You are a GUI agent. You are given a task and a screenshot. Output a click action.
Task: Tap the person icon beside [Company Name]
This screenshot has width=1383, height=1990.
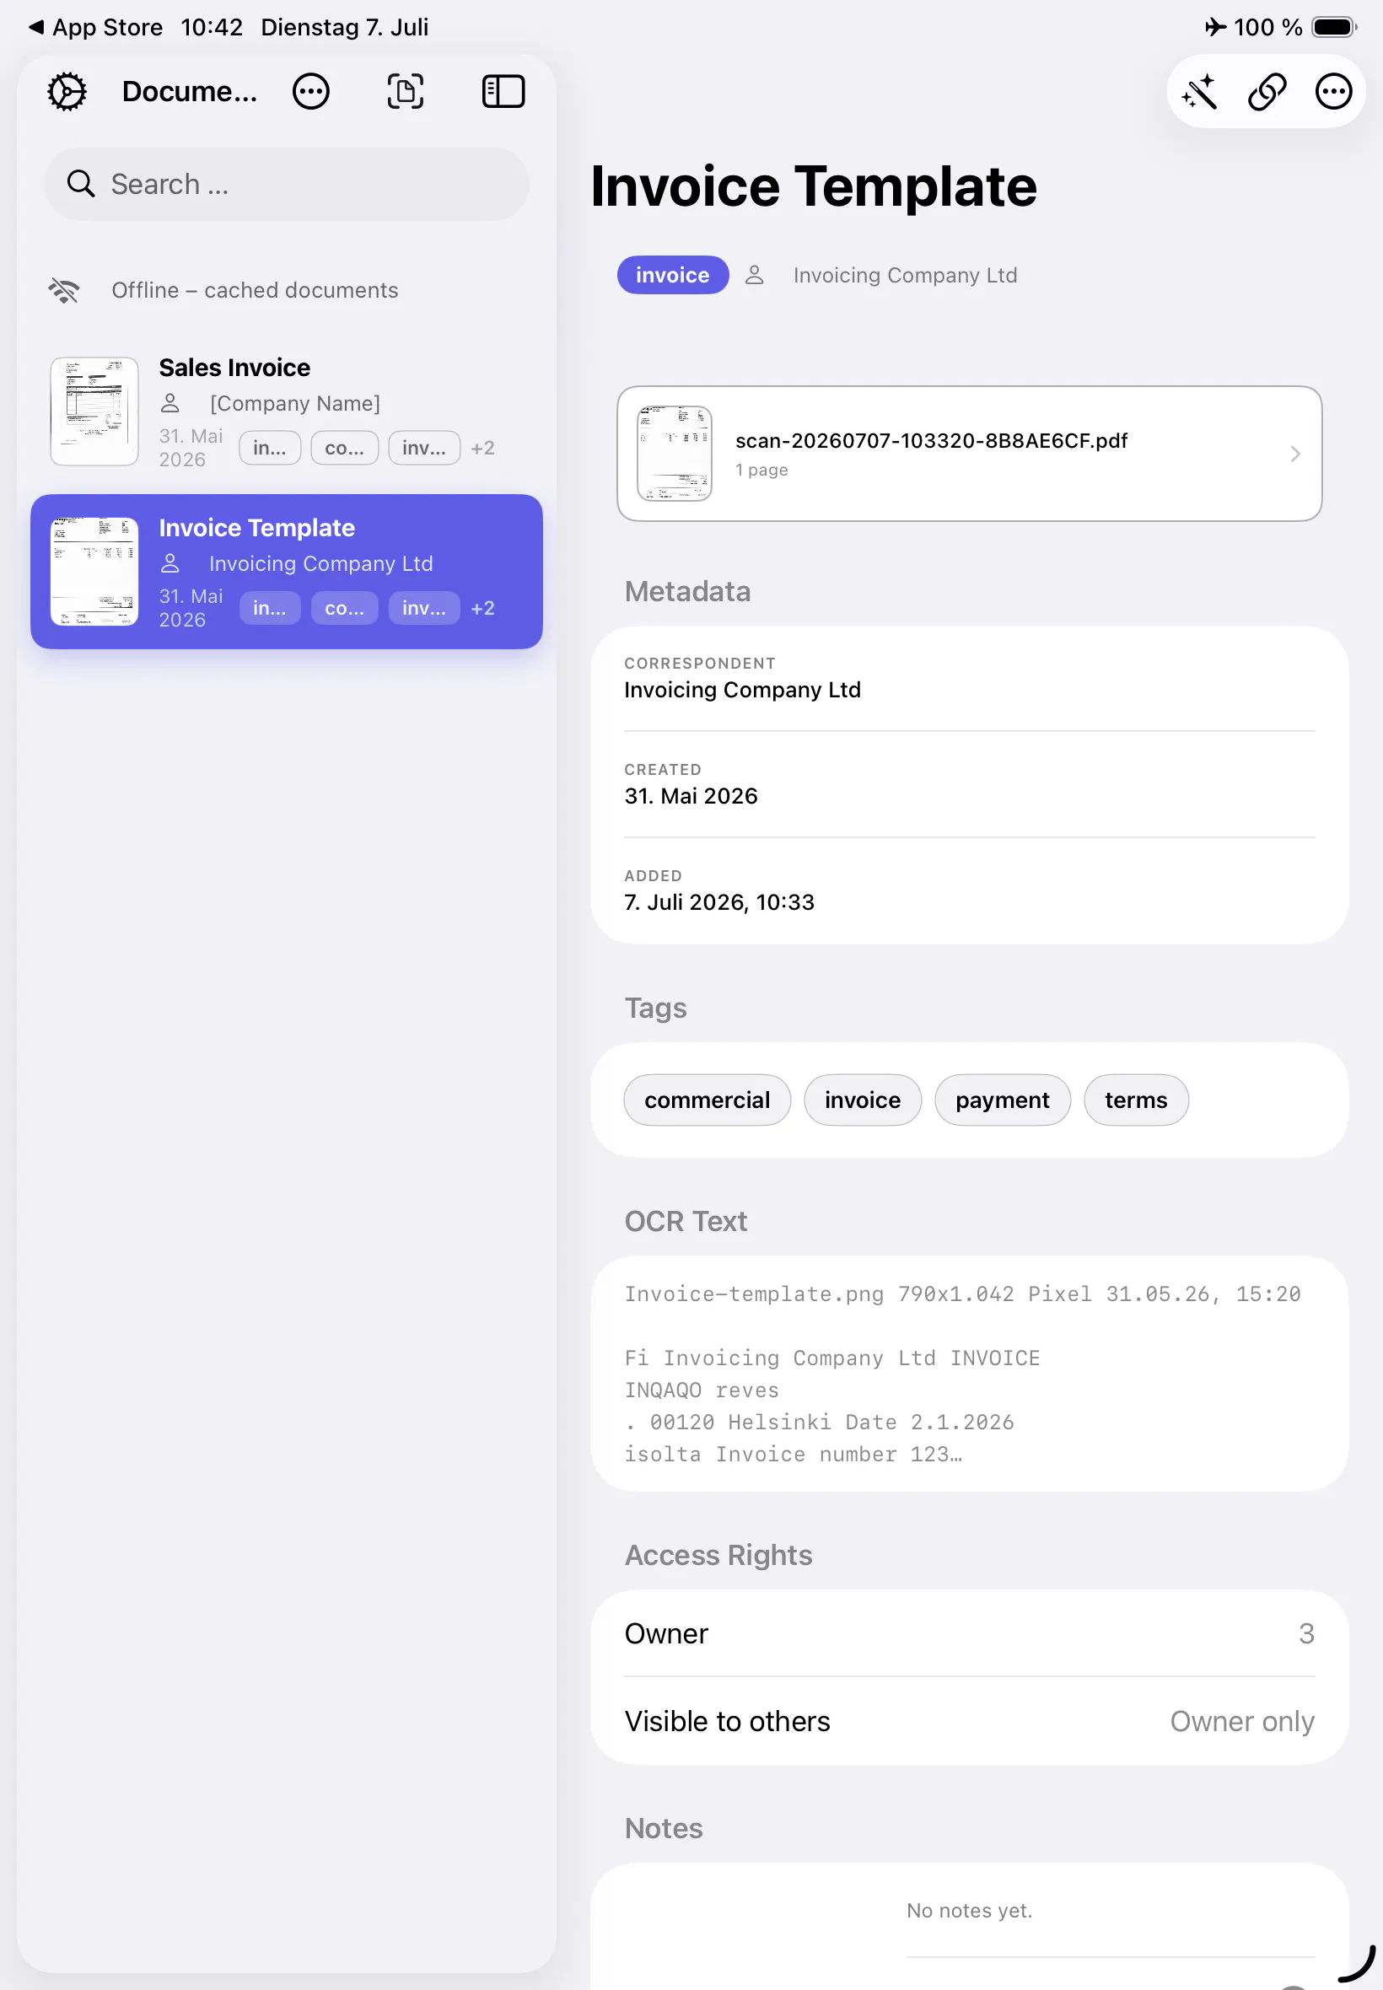pyautogui.click(x=170, y=404)
